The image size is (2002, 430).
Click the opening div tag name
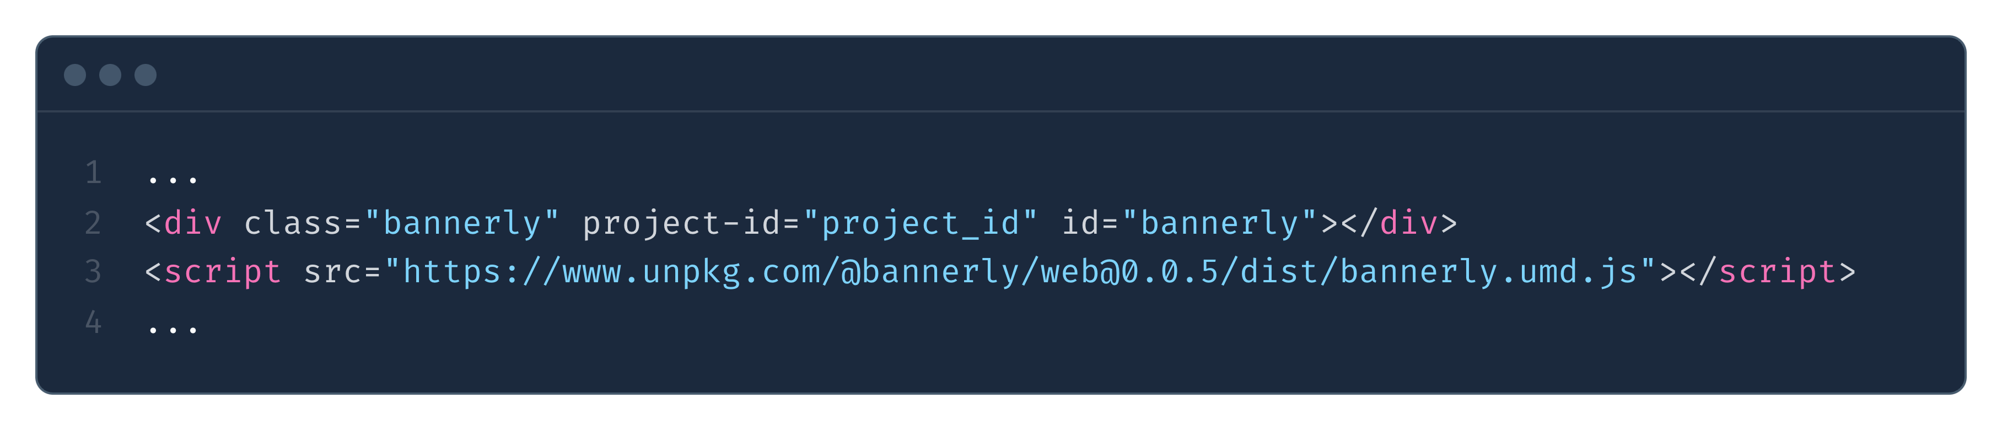[193, 222]
